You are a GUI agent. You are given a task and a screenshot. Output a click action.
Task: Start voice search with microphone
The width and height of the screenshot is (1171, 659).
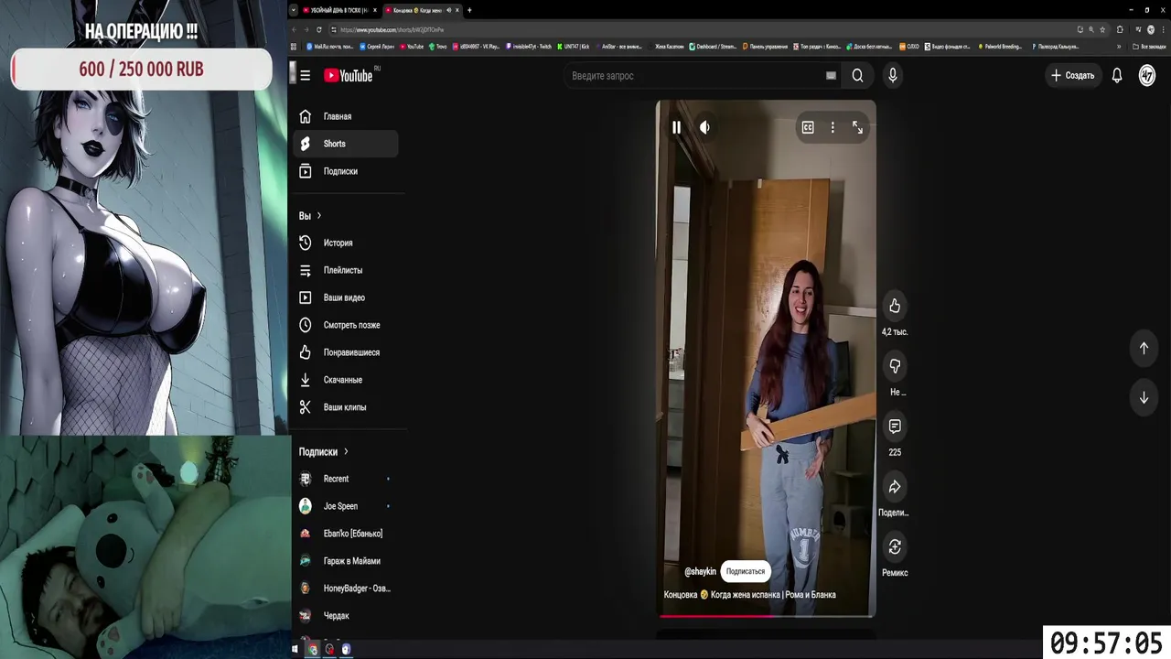pyautogui.click(x=893, y=76)
